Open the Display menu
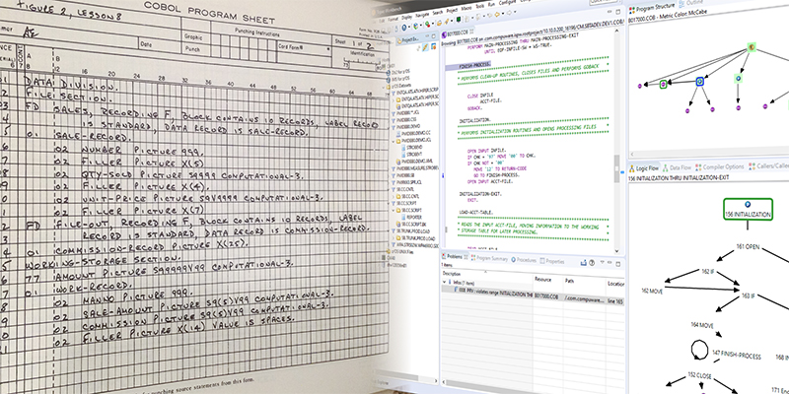Image resolution: width=789 pixels, height=394 pixels. click(x=406, y=17)
